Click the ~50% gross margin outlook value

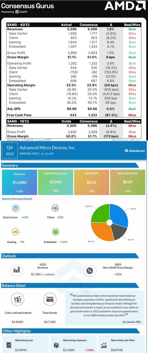118,274
